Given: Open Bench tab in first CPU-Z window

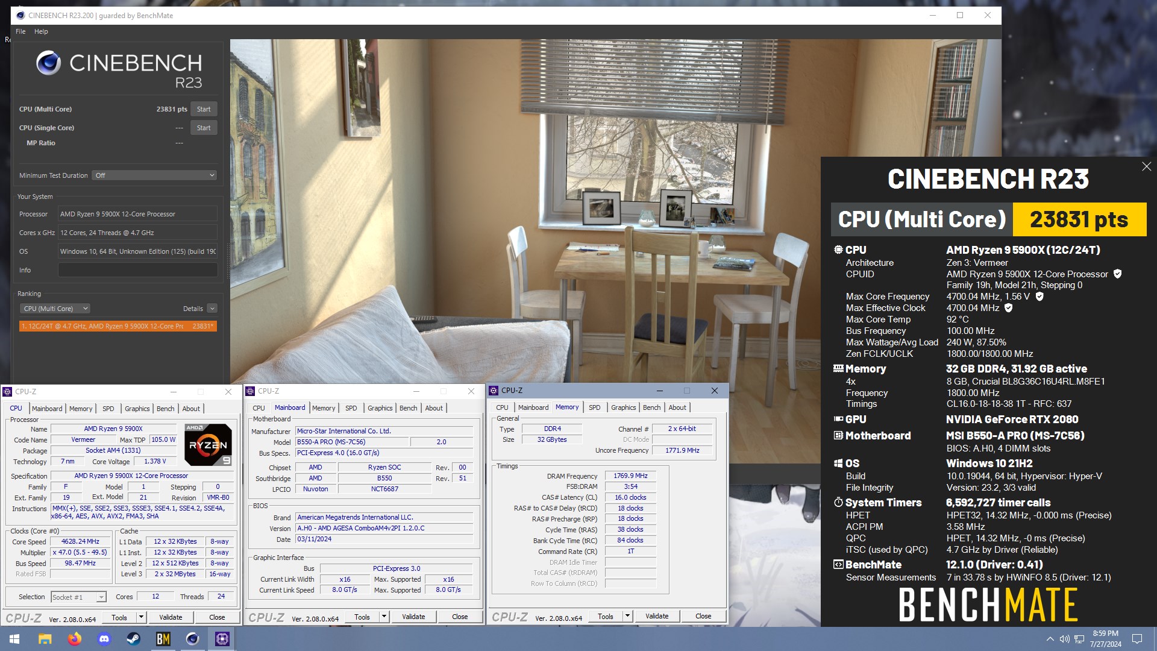Looking at the screenshot, I should coord(165,409).
